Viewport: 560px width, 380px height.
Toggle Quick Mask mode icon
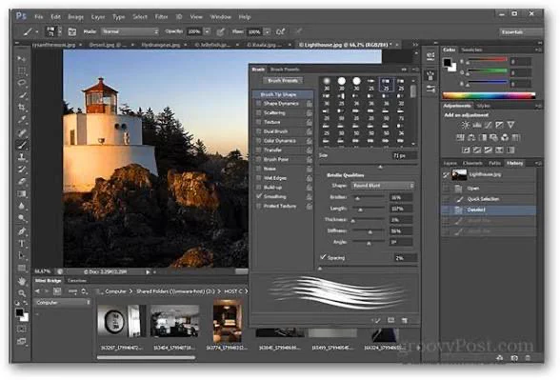pos(21,329)
